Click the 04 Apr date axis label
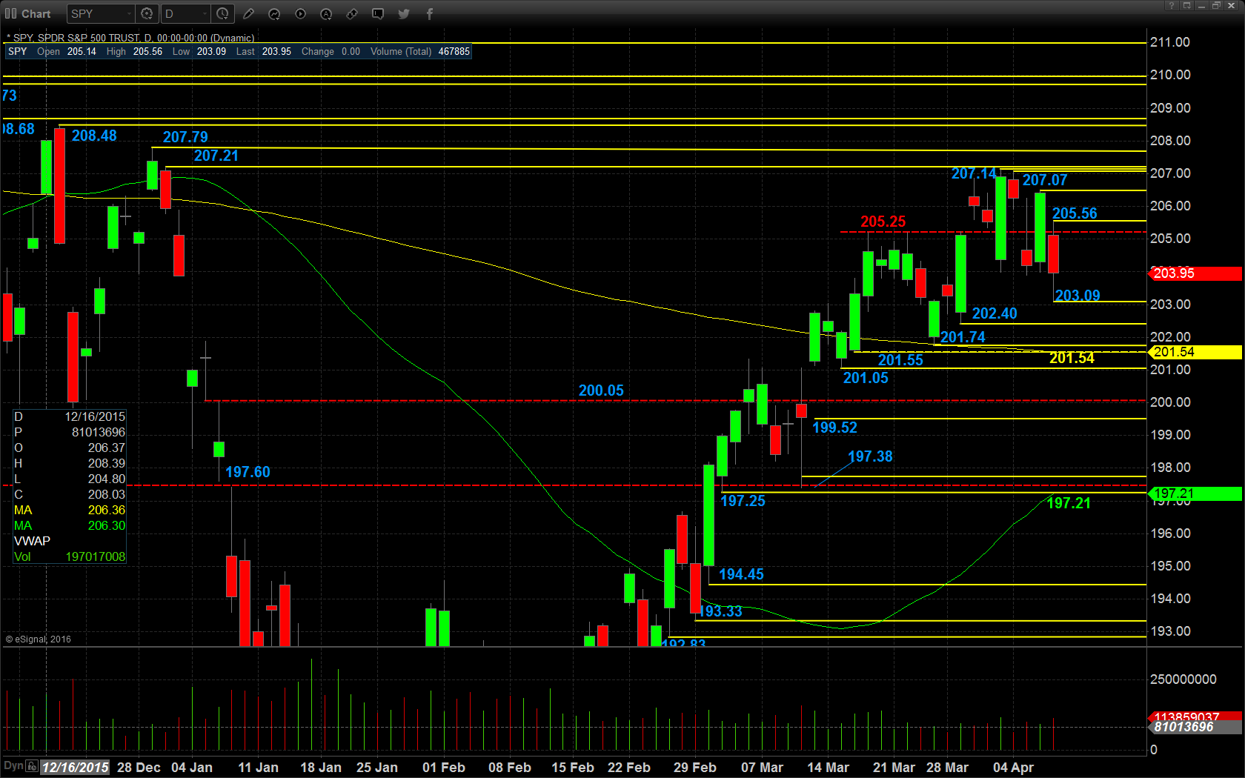The height and width of the screenshot is (778, 1245). pos(1013,768)
